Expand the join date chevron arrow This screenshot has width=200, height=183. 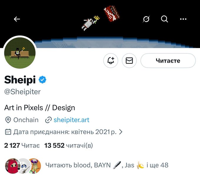point(121,132)
